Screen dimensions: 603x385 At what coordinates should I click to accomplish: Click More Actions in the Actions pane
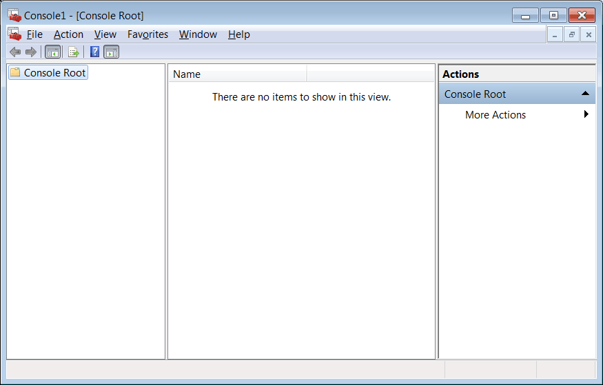[x=495, y=114]
